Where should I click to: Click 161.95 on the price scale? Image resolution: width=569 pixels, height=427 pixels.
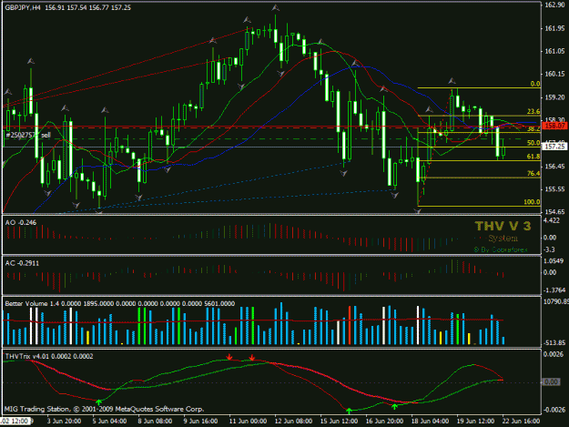[554, 28]
